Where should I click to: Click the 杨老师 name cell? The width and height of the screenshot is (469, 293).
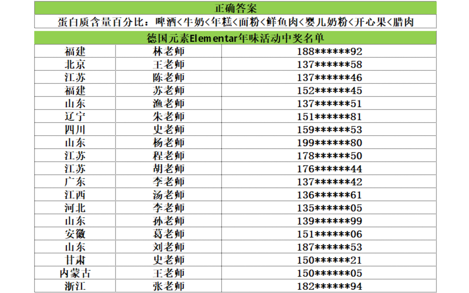(169, 143)
